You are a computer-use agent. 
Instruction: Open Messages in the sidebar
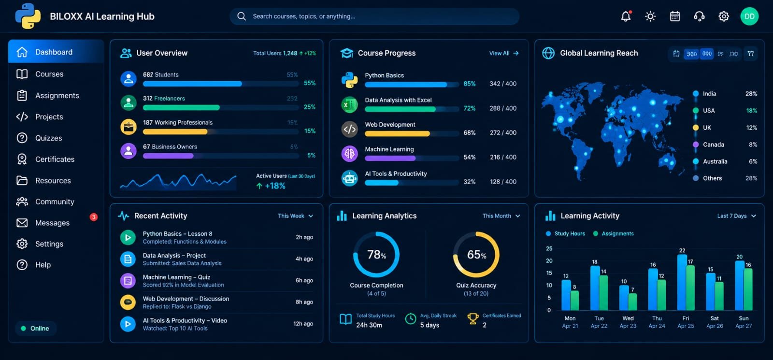[x=56, y=223]
